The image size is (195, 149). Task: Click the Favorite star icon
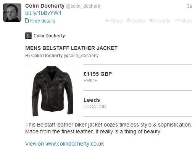point(151,20)
